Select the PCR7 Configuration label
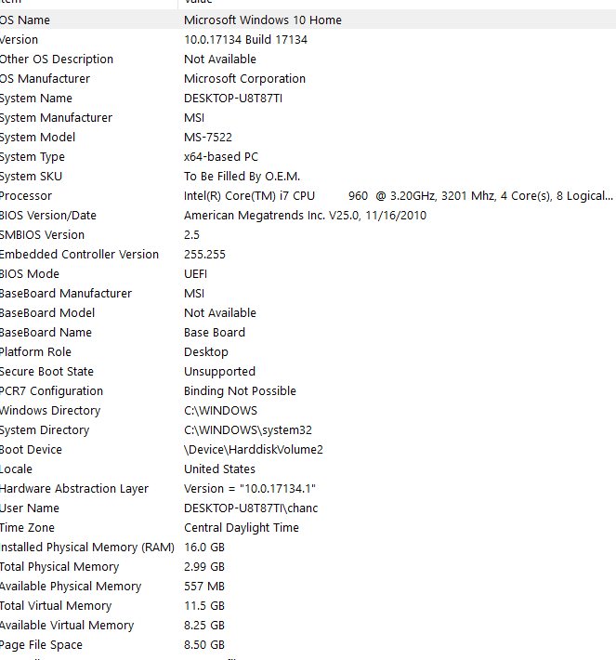The image size is (616, 660). pos(51,391)
